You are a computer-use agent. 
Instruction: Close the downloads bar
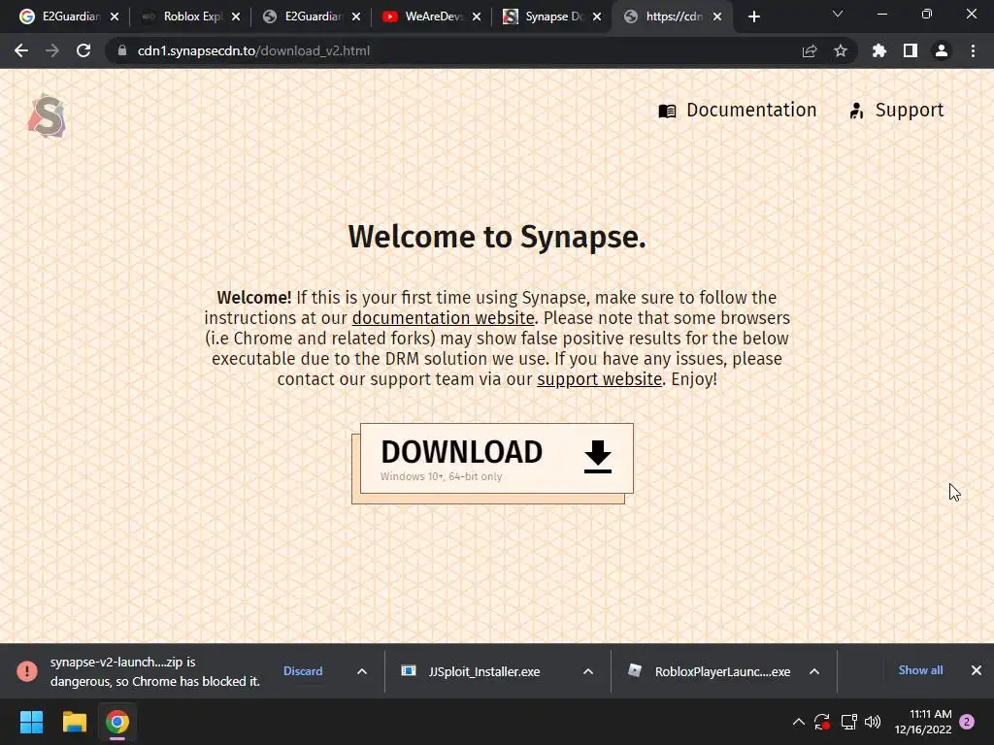click(x=977, y=670)
